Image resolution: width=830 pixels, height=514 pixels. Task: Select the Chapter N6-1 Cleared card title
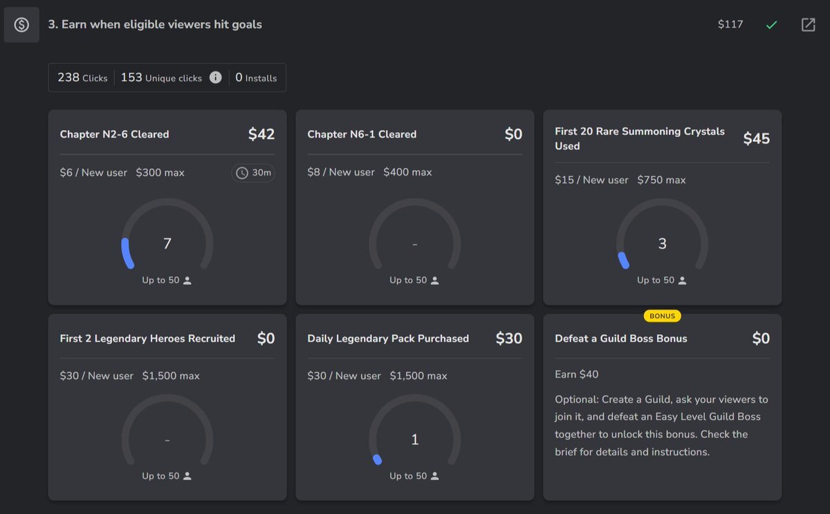[362, 134]
